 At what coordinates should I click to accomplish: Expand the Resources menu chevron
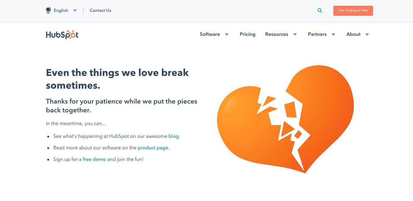[295, 35]
